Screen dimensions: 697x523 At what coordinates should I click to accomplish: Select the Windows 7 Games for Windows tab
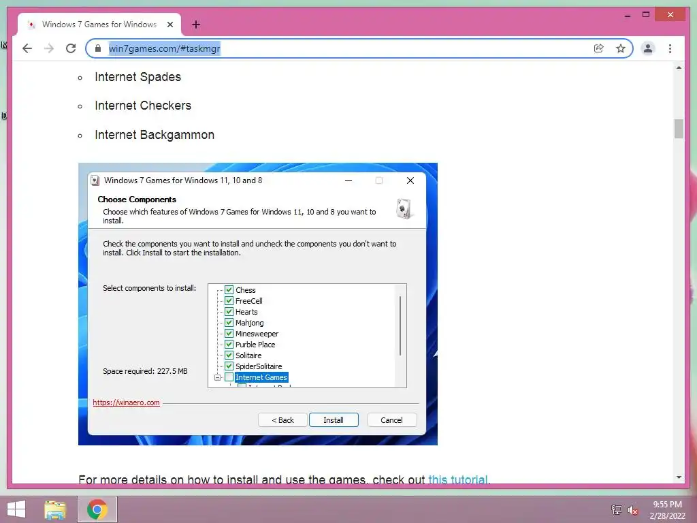point(99,25)
